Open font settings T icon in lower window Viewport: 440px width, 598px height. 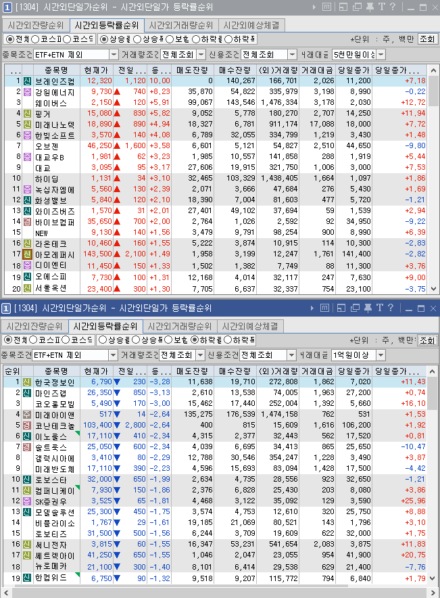point(380,308)
